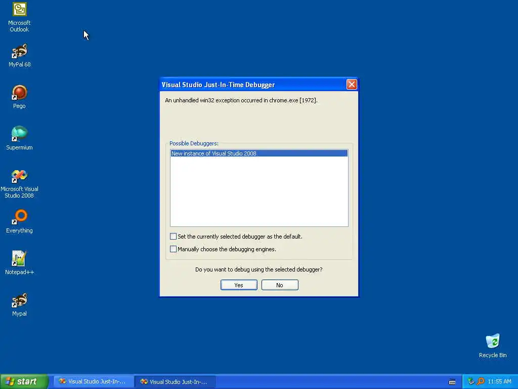The width and height of the screenshot is (518, 389).
Task: Click No to decline debugging
Action: pyautogui.click(x=280, y=285)
